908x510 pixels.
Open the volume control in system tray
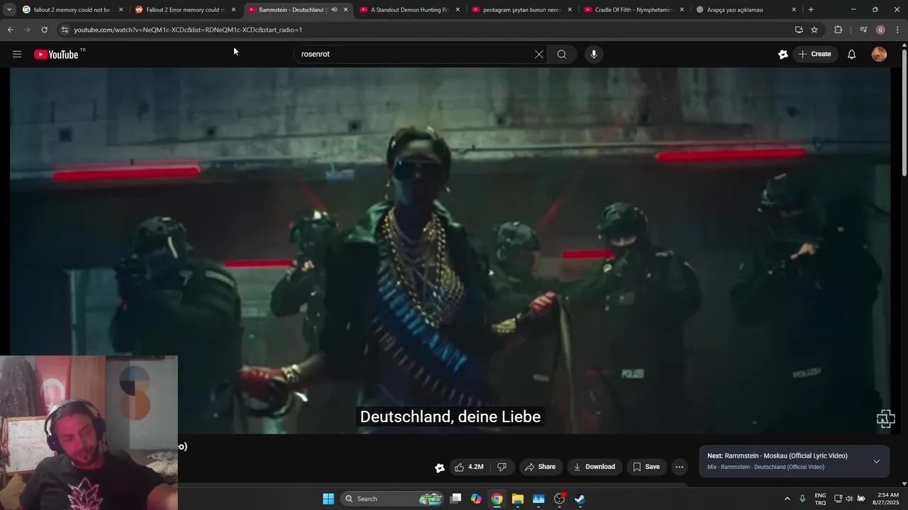[x=849, y=499]
